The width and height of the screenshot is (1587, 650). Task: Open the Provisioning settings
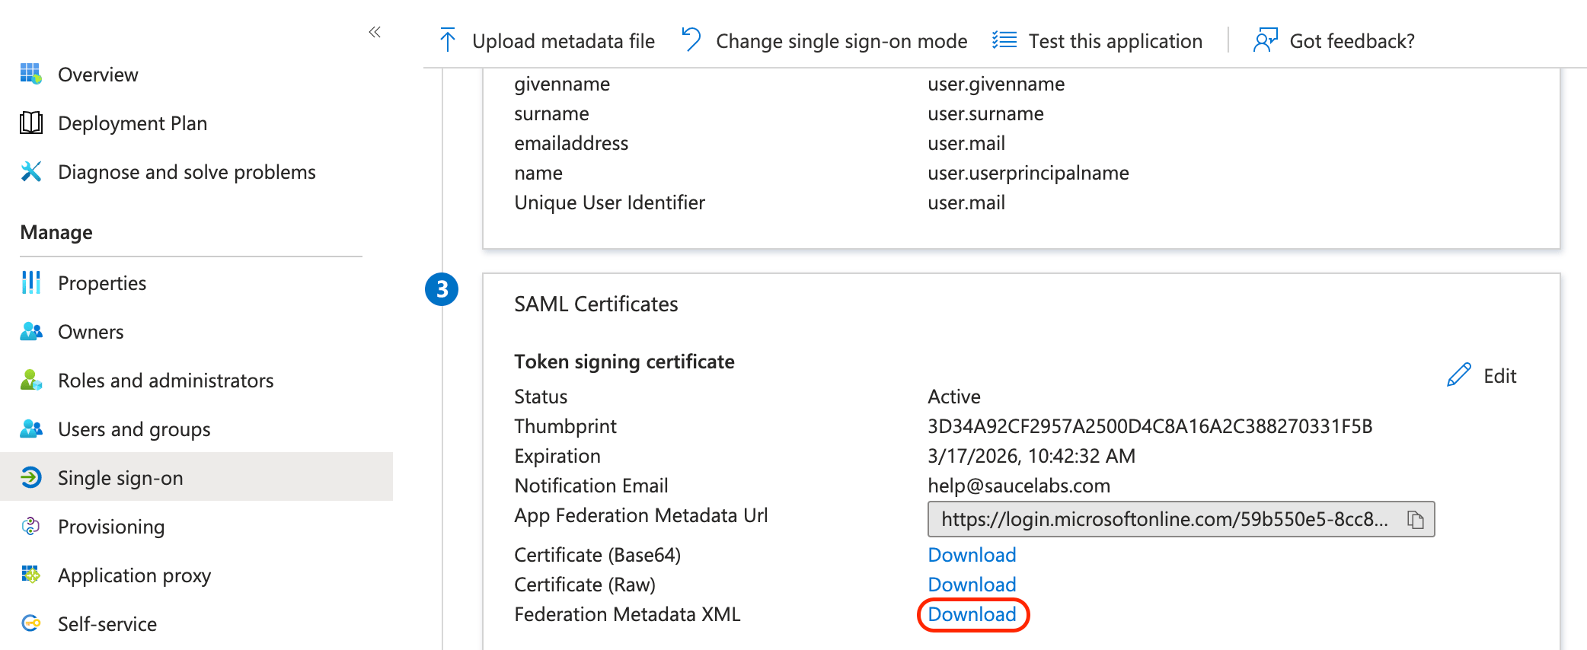pyautogui.click(x=111, y=527)
